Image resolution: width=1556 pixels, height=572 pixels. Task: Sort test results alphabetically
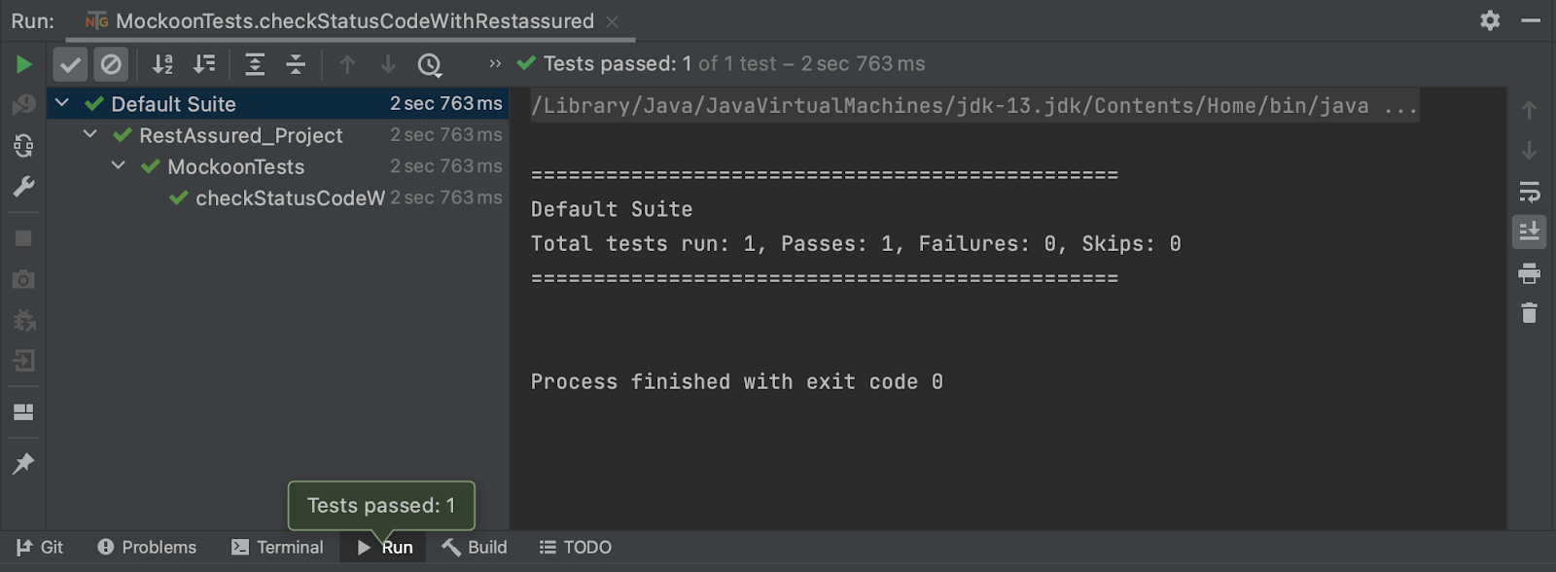[x=162, y=64]
